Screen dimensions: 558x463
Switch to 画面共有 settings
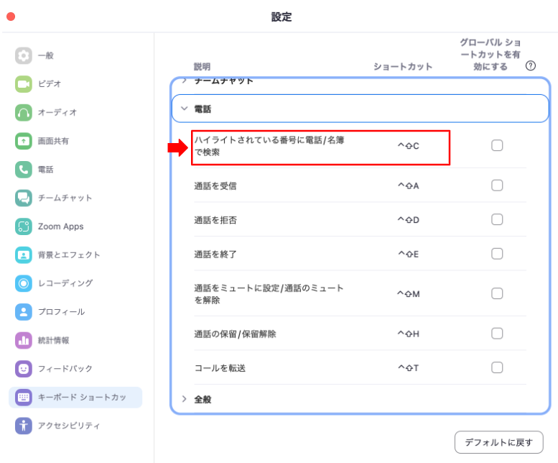pyautogui.click(x=53, y=141)
